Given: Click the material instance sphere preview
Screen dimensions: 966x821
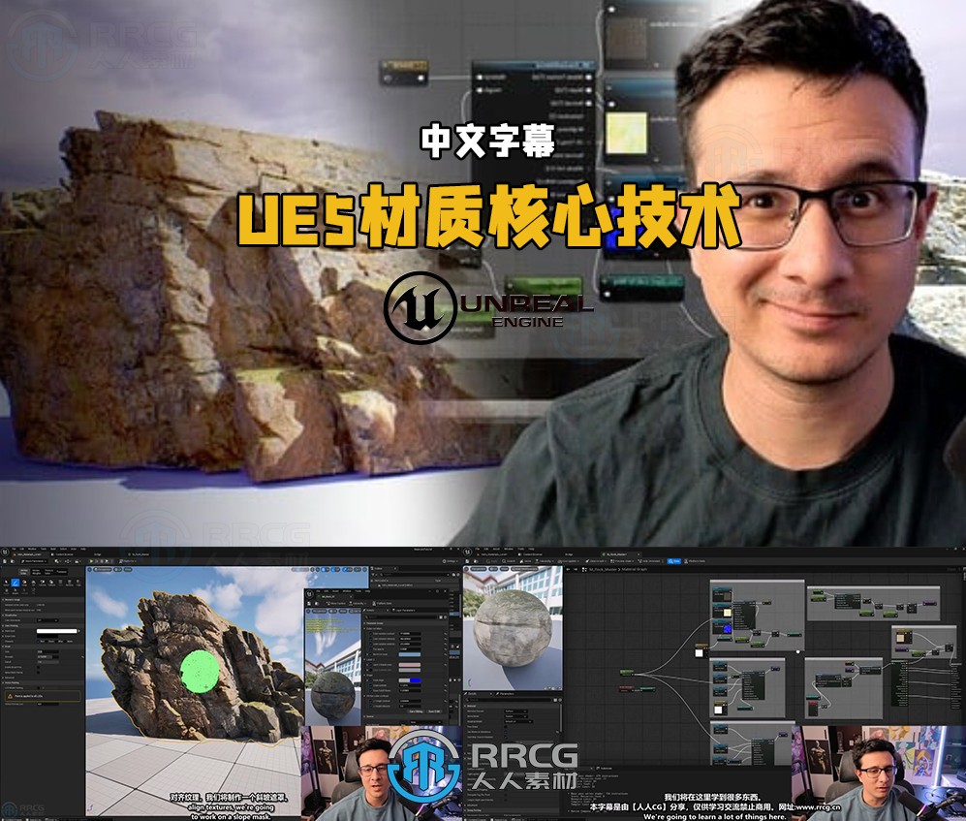Looking at the screenshot, I should (333, 697).
